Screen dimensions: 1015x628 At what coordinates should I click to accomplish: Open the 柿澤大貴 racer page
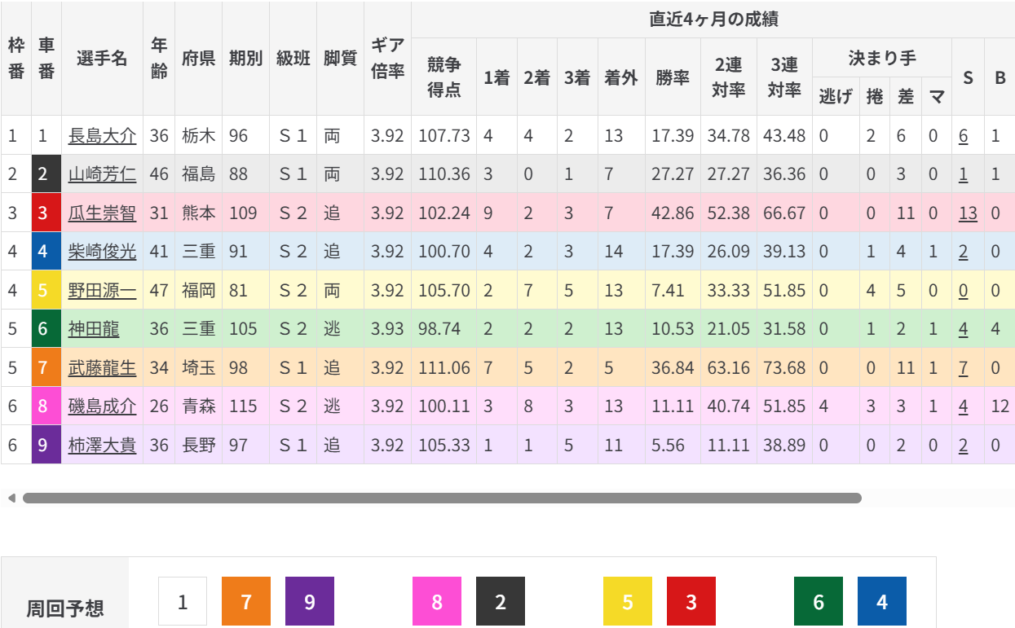click(x=102, y=446)
